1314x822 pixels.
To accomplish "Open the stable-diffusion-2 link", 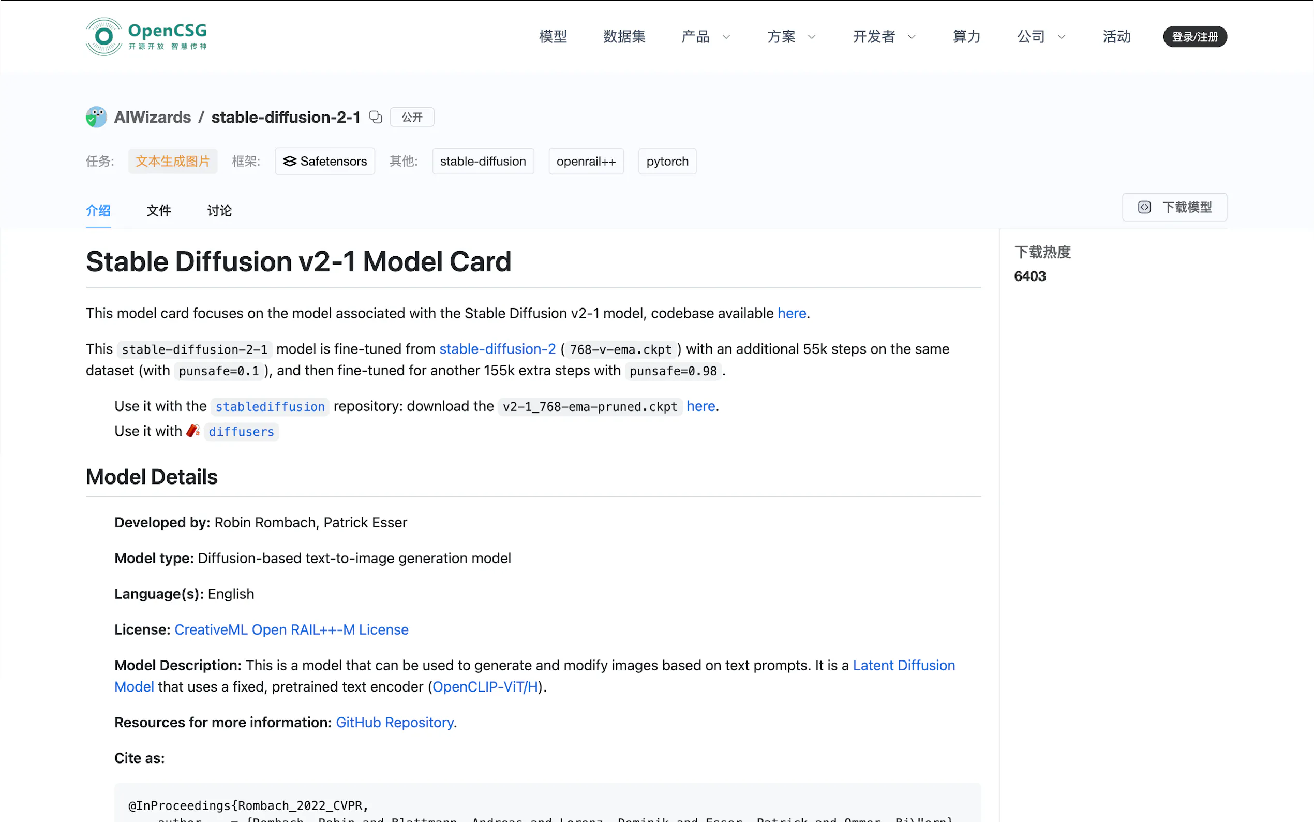I will [497, 349].
